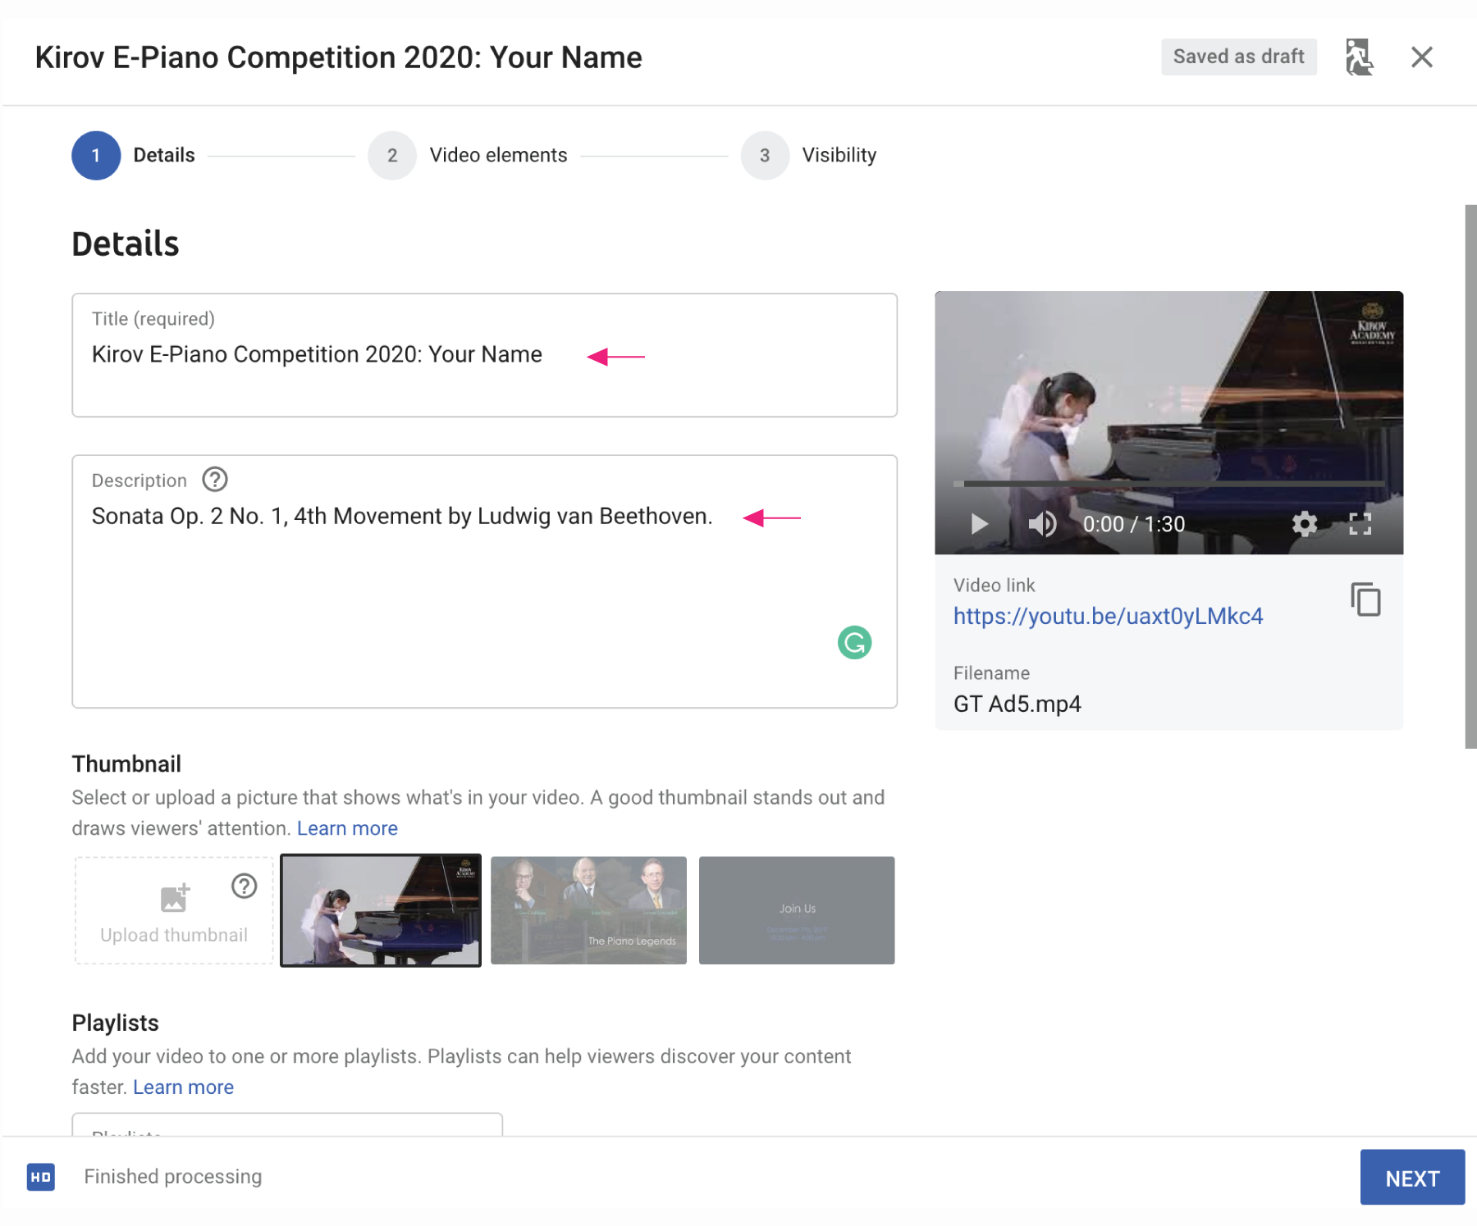Open the Description help question mark
Image resolution: width=1477 pixels, height=1226 pixels.
215,480
